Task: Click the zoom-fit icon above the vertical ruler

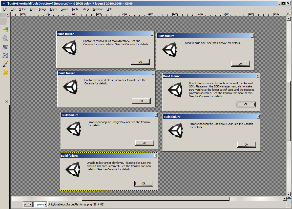Action: [288, 14]
